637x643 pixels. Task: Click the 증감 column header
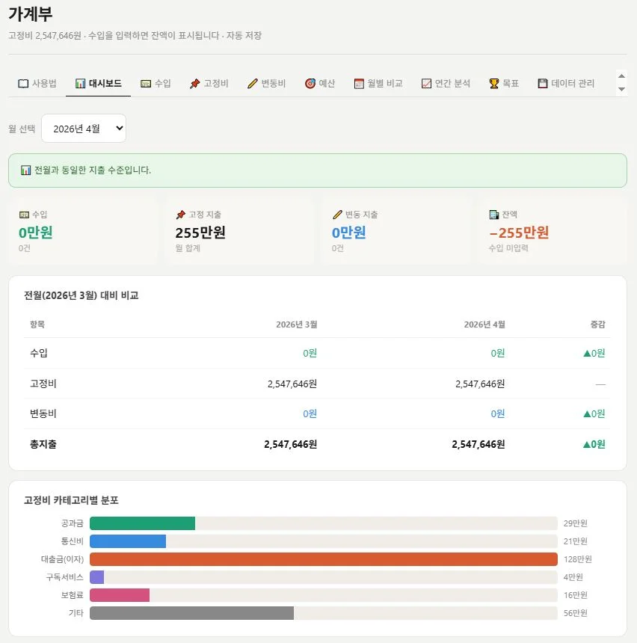597,324
